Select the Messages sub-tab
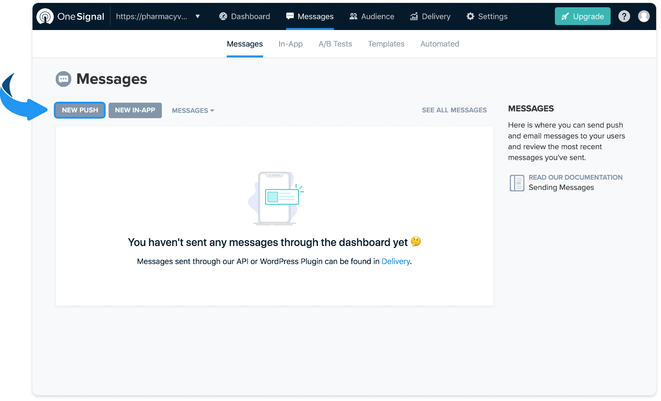 point(245,44)
